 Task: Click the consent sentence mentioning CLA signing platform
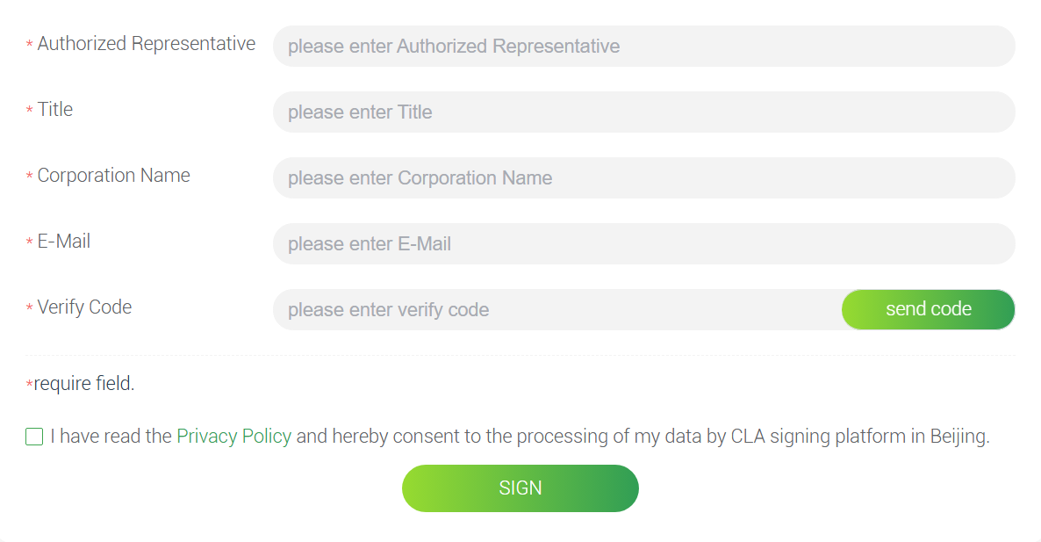643,437
